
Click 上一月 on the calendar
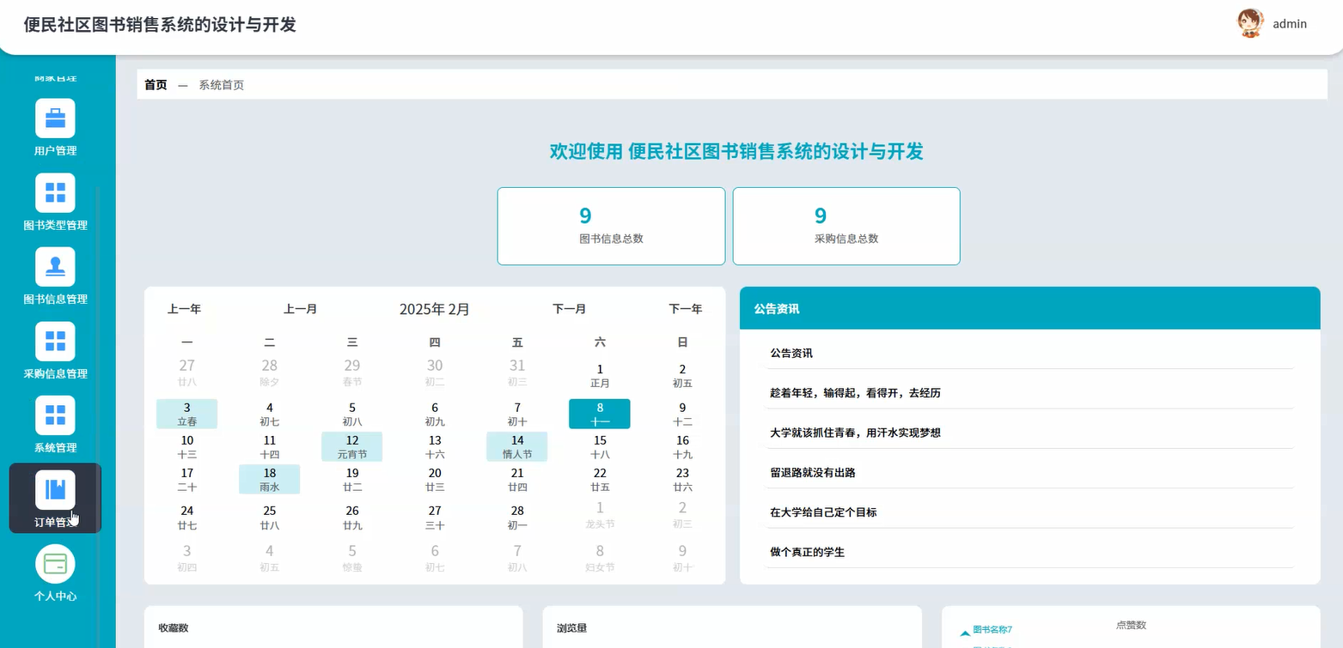pyautogui.click(x=300, y=308)
